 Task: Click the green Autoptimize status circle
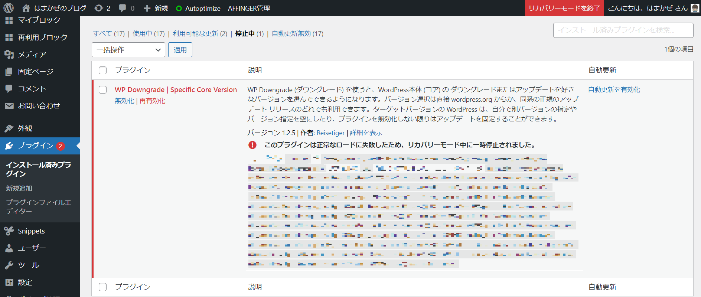point(179,8)
